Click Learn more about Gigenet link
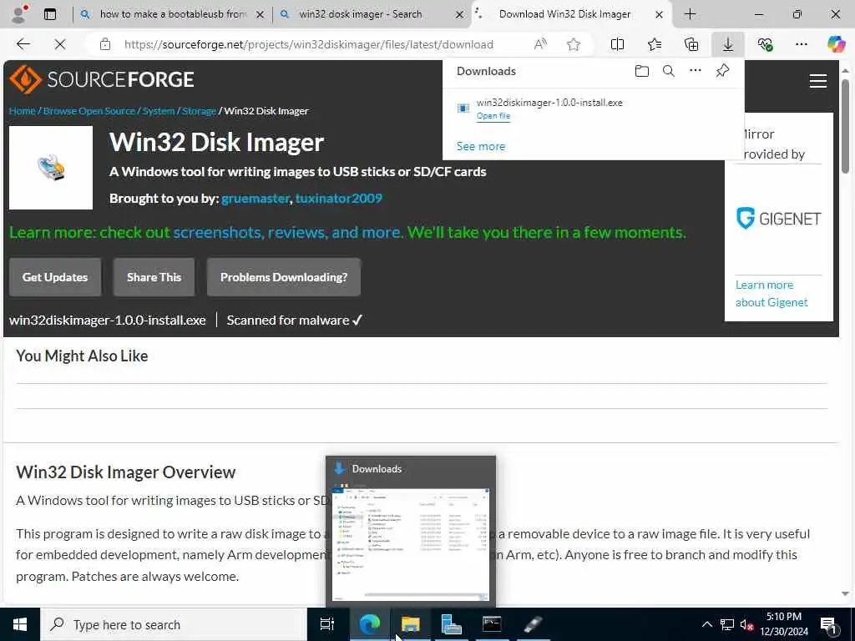This screenshot has width=855, height=641. click(x=771, y=293)
